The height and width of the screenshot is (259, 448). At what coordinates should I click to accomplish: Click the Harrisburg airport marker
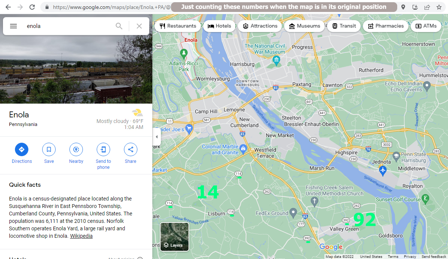(x=383, y=170)
